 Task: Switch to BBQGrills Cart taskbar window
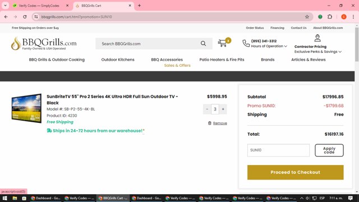click(x=113, y=198)
